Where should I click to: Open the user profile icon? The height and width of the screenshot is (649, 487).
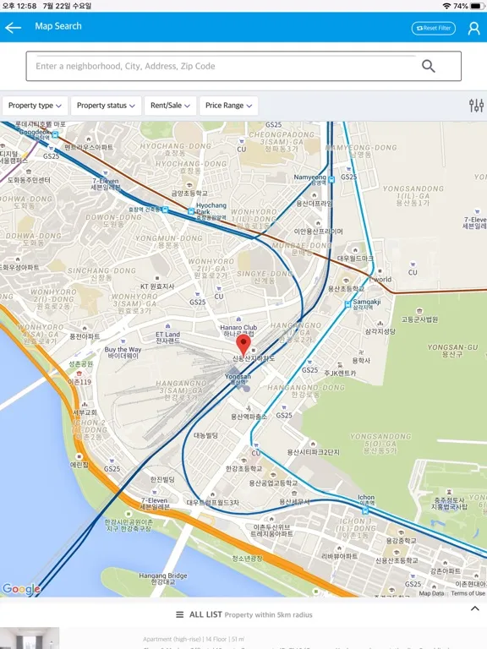click(x=473, y=28)
